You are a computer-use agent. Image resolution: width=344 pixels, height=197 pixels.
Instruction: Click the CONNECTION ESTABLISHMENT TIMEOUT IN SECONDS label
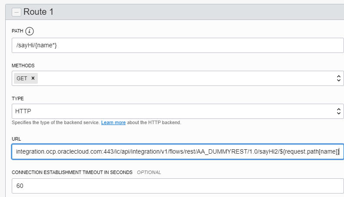pyautogui.click(x=72, y=172)
